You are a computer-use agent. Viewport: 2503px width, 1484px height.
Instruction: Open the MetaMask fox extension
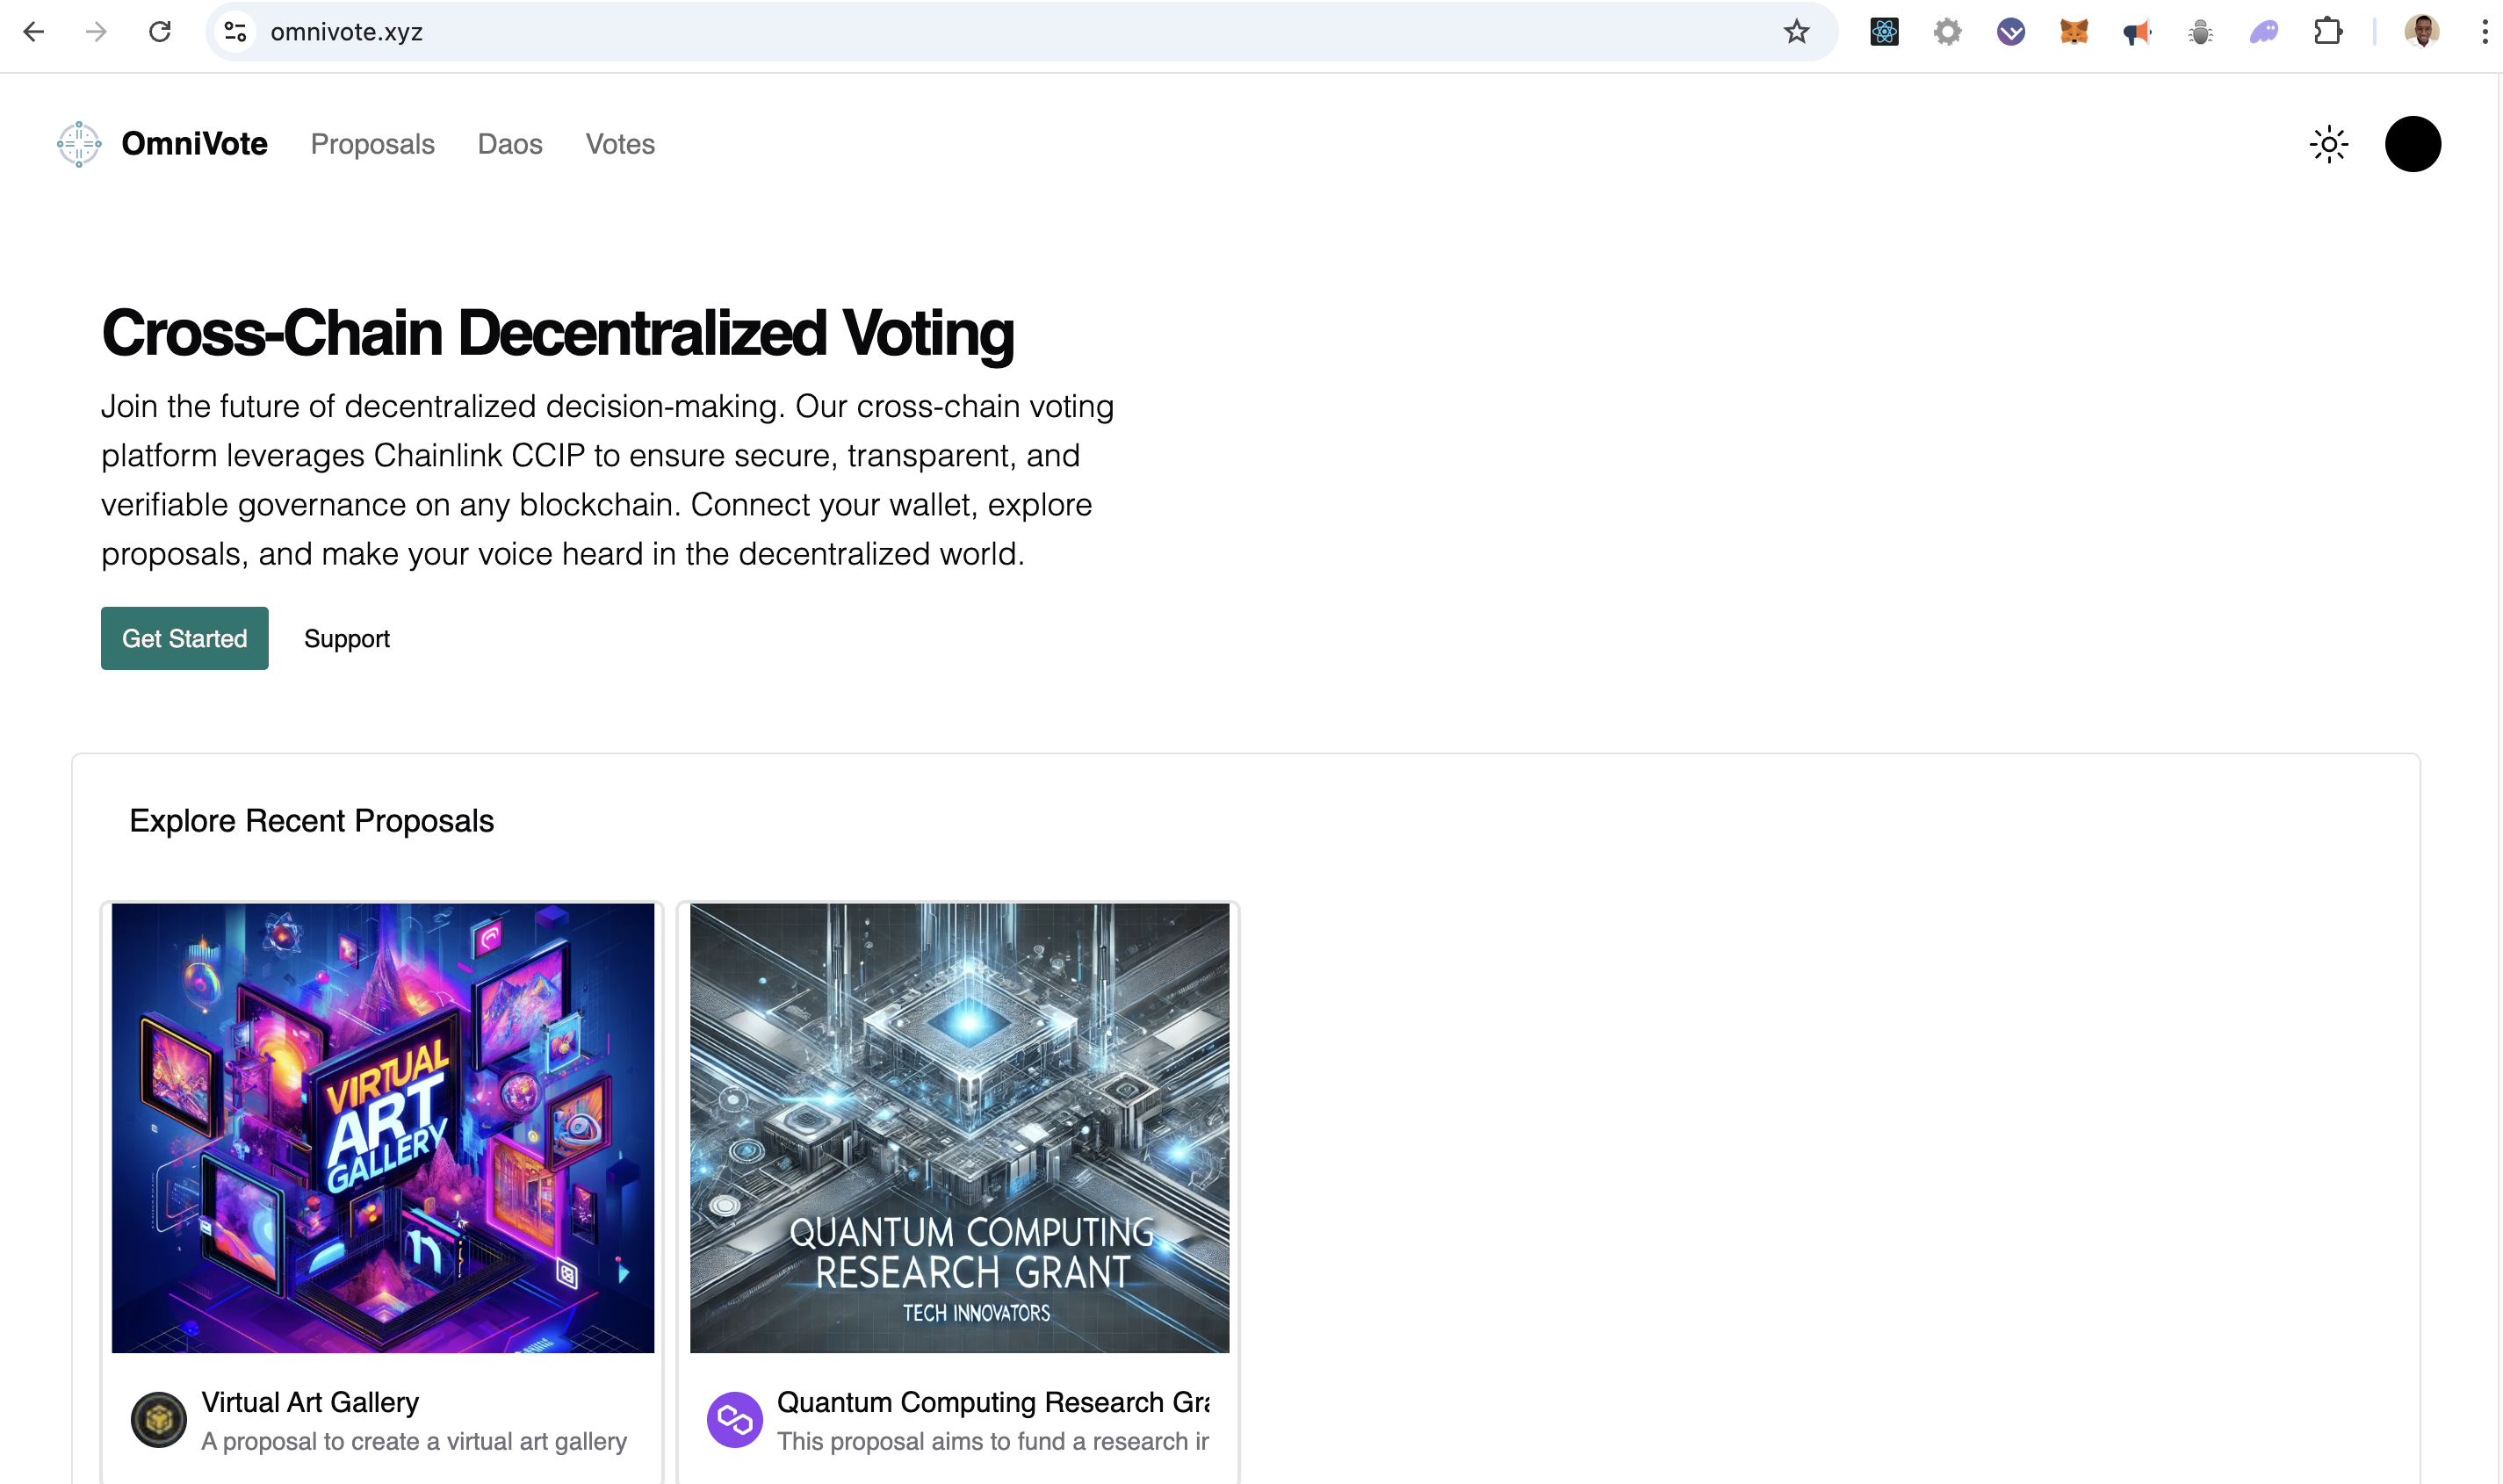2074,32
